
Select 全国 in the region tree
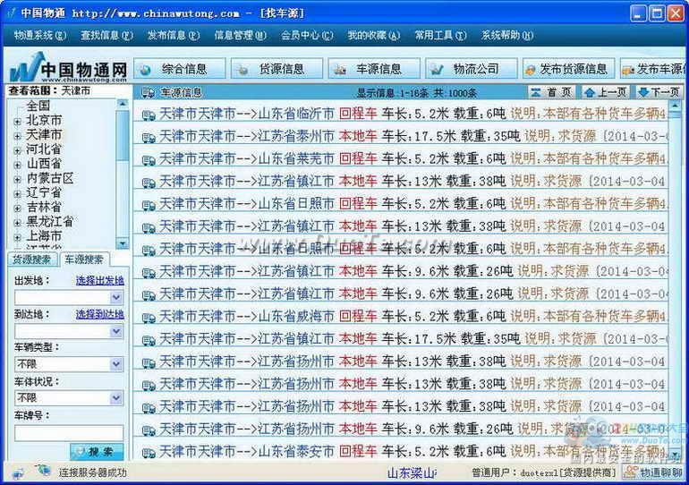[38, 106]
